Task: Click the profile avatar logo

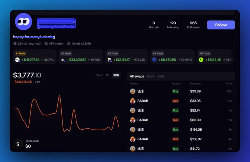Action: [24, 22]
